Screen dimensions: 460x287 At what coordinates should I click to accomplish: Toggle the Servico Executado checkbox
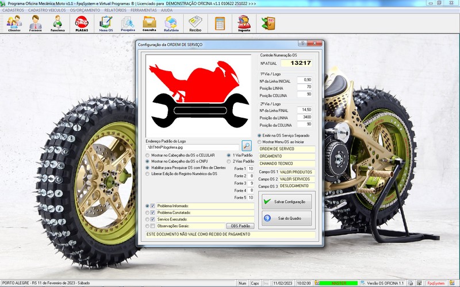[x=152, y=219]
